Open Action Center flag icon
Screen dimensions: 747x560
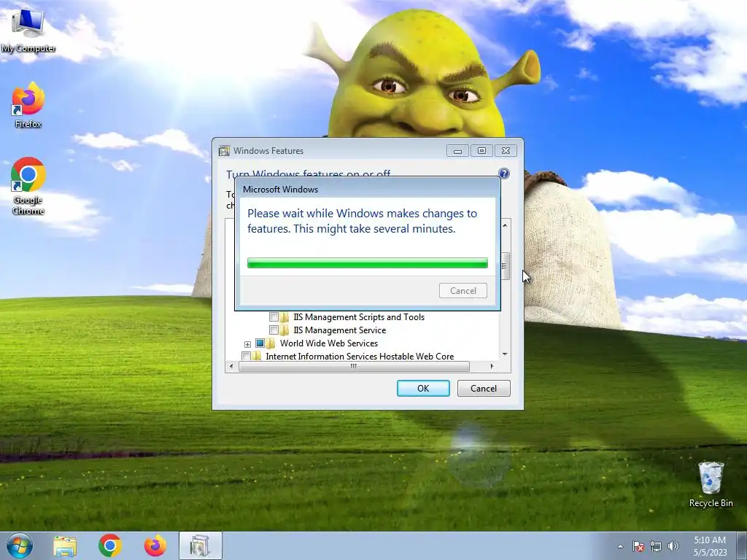pos(638,546)
